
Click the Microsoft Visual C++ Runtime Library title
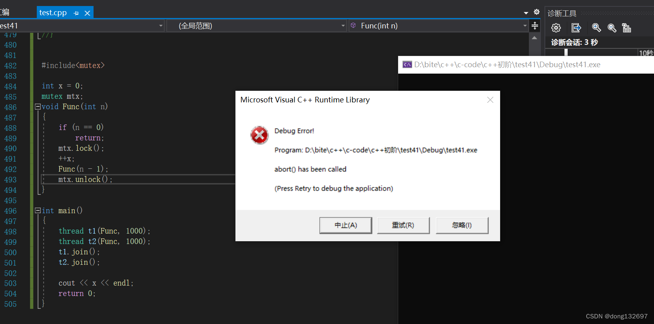coord(305,100)
